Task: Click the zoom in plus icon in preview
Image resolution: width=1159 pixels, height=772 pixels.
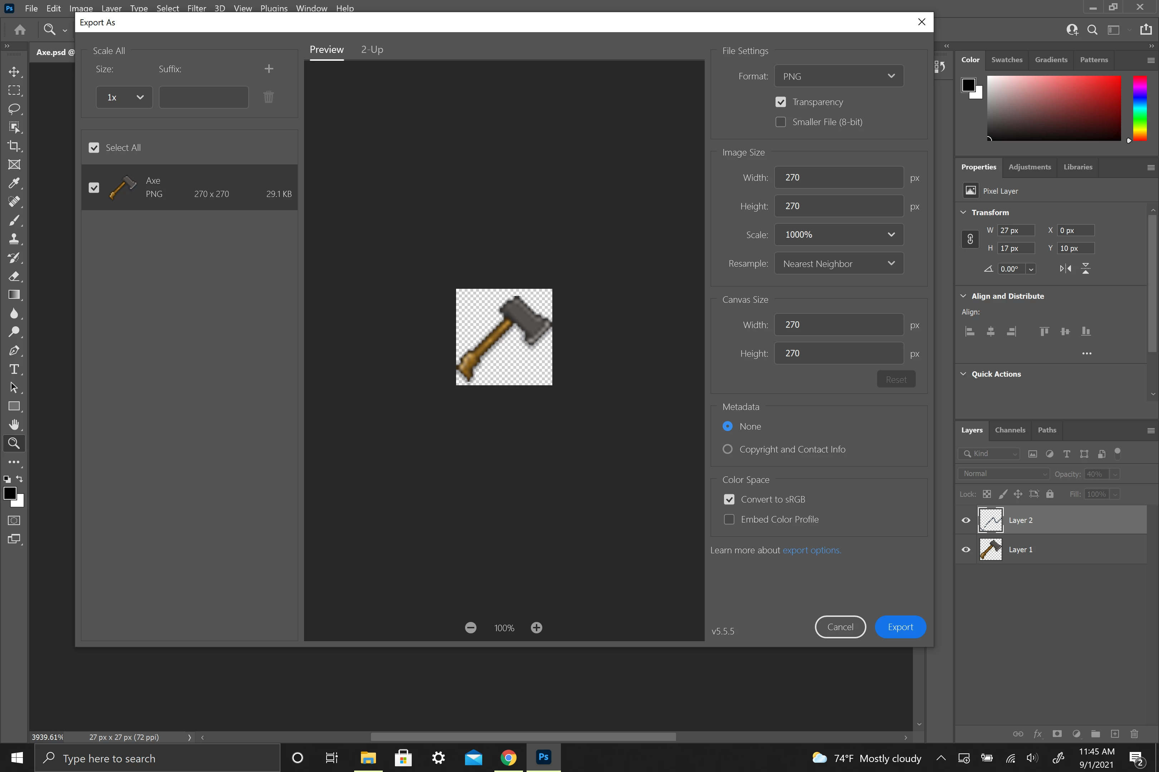Action: (537, 628)
